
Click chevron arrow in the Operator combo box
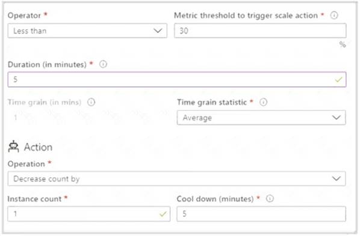tap(158, 31)
